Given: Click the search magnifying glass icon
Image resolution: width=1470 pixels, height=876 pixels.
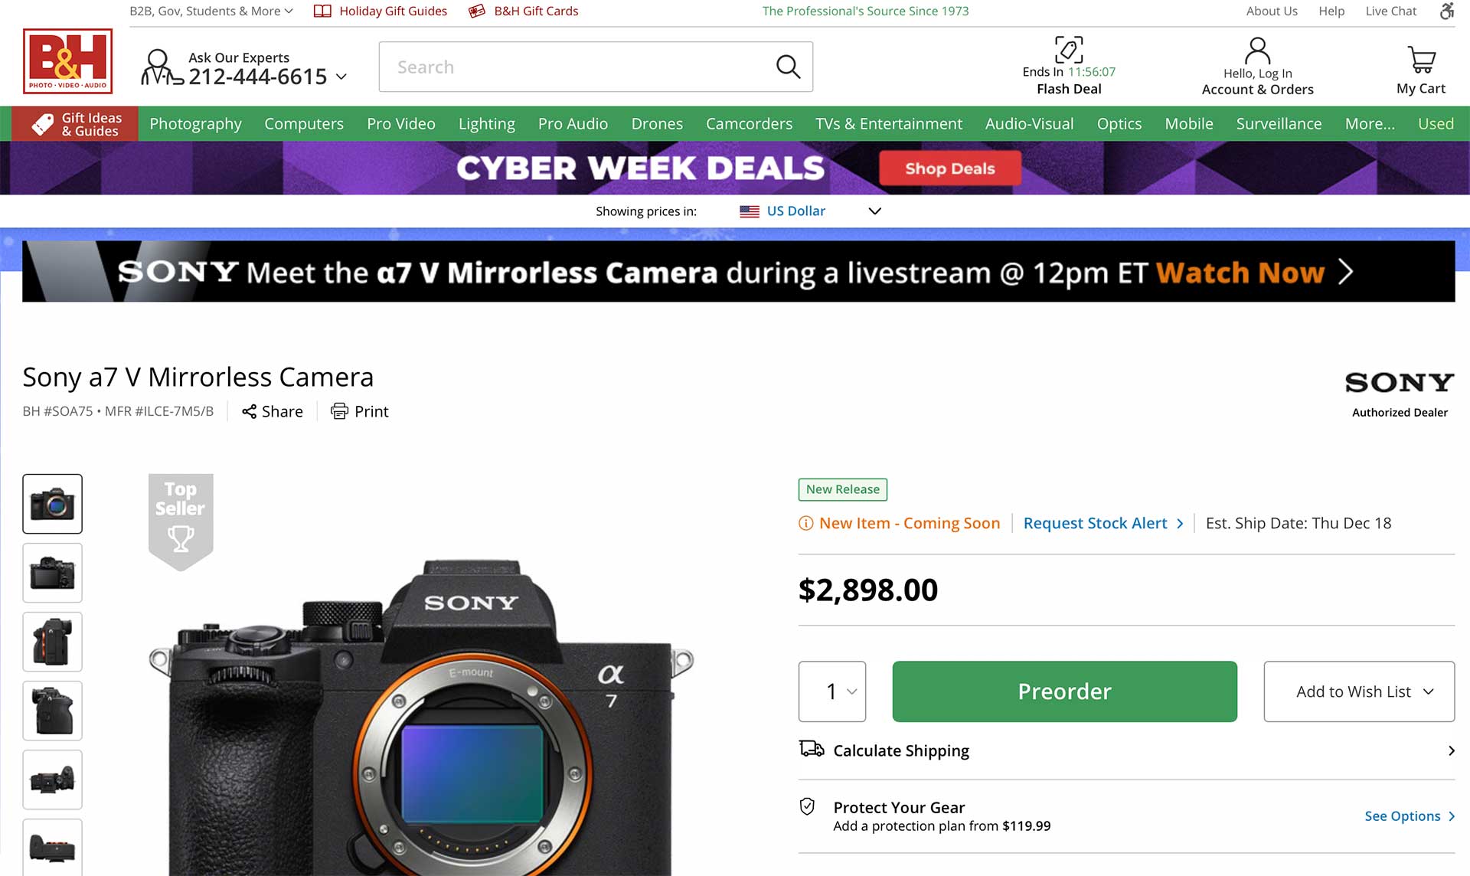Looking at the screenshot, I should 788,67.
